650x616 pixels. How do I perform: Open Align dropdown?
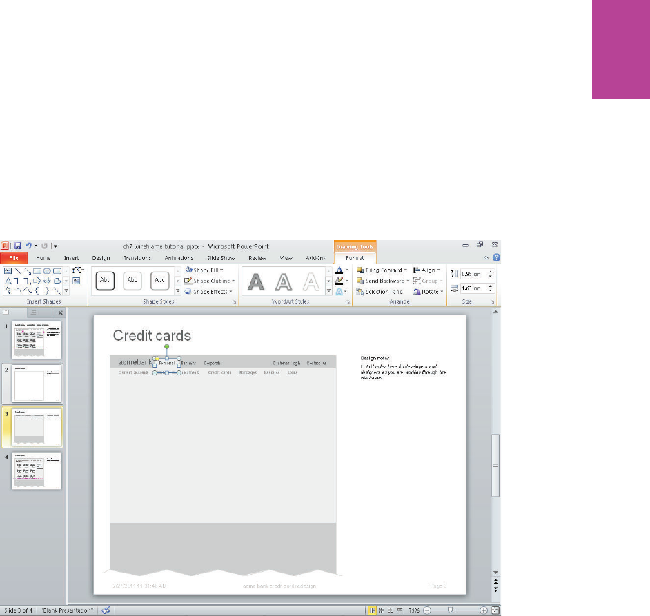tap(426, 270)
